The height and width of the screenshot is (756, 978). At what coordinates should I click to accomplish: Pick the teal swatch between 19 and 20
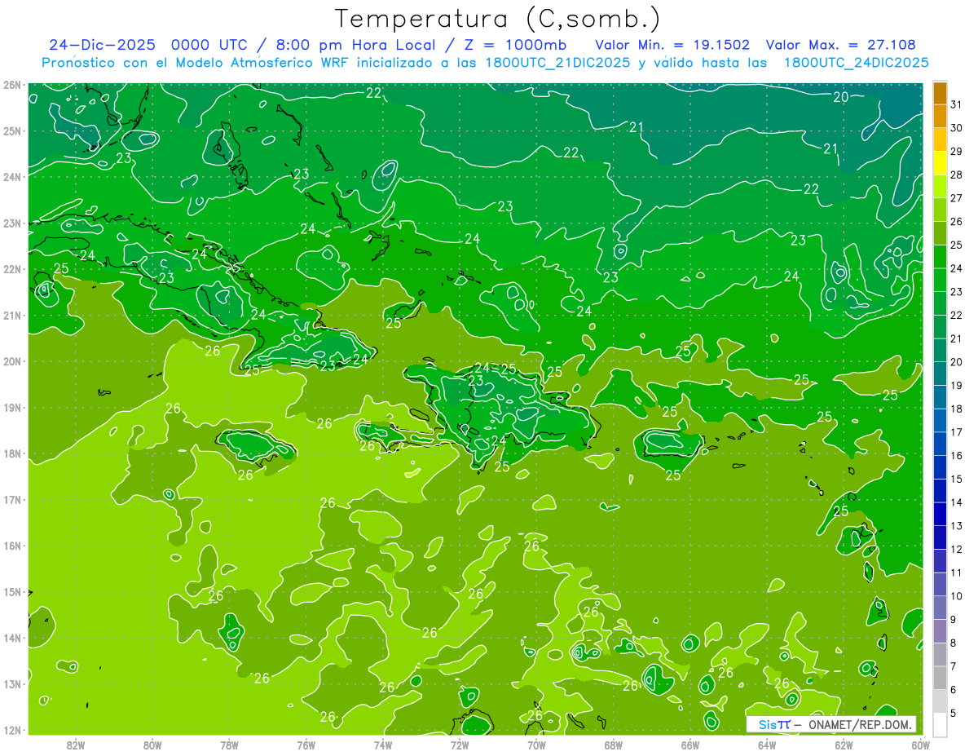940,374
